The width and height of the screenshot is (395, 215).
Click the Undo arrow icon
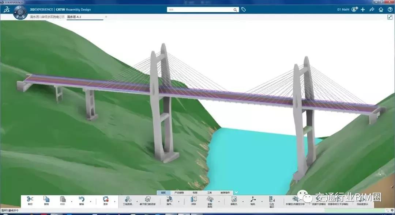(x=82, y=199)
